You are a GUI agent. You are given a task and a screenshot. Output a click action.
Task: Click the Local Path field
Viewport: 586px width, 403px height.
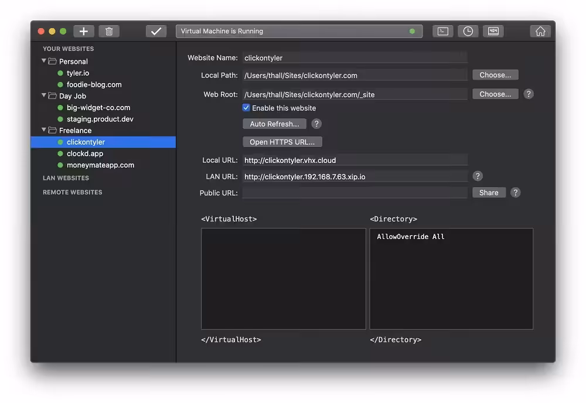click(355, 76)
